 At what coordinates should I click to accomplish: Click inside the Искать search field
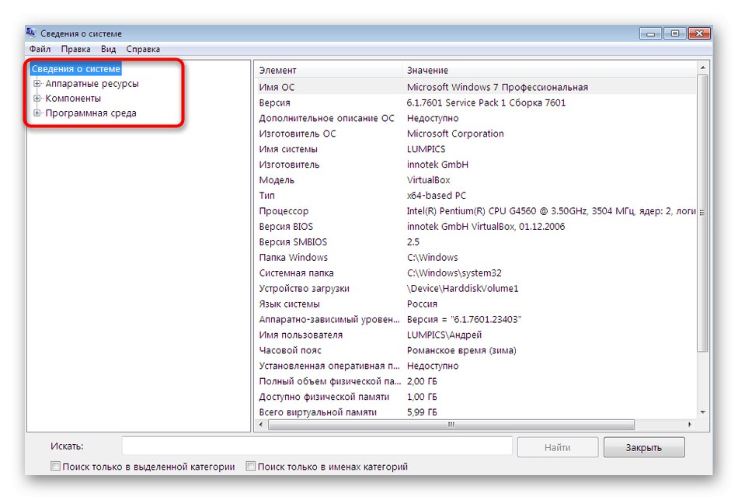pyautogui.click(x=311, y=446)
